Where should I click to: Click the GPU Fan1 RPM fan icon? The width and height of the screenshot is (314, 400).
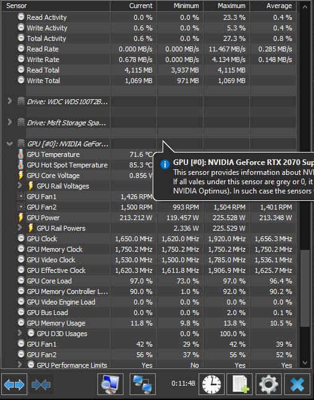tap(21, 197)
